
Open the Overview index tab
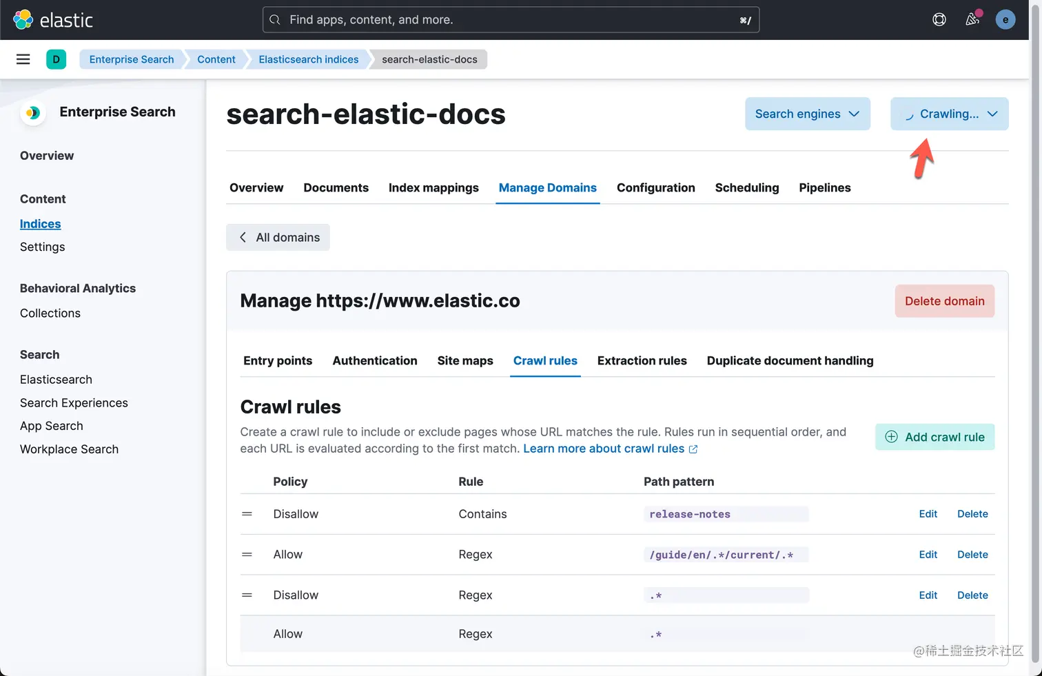point(256,187)
